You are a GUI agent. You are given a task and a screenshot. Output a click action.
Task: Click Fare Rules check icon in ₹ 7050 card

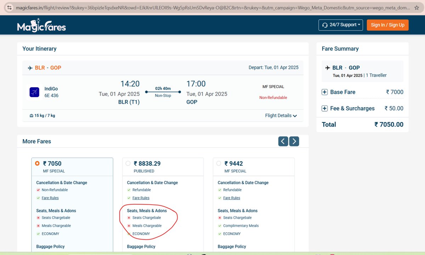[38, 198]
